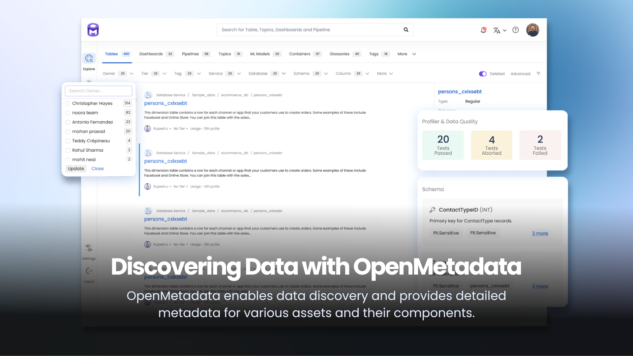Switch to the Dashboards tab

pyautogui.click(x=151, y=54)
